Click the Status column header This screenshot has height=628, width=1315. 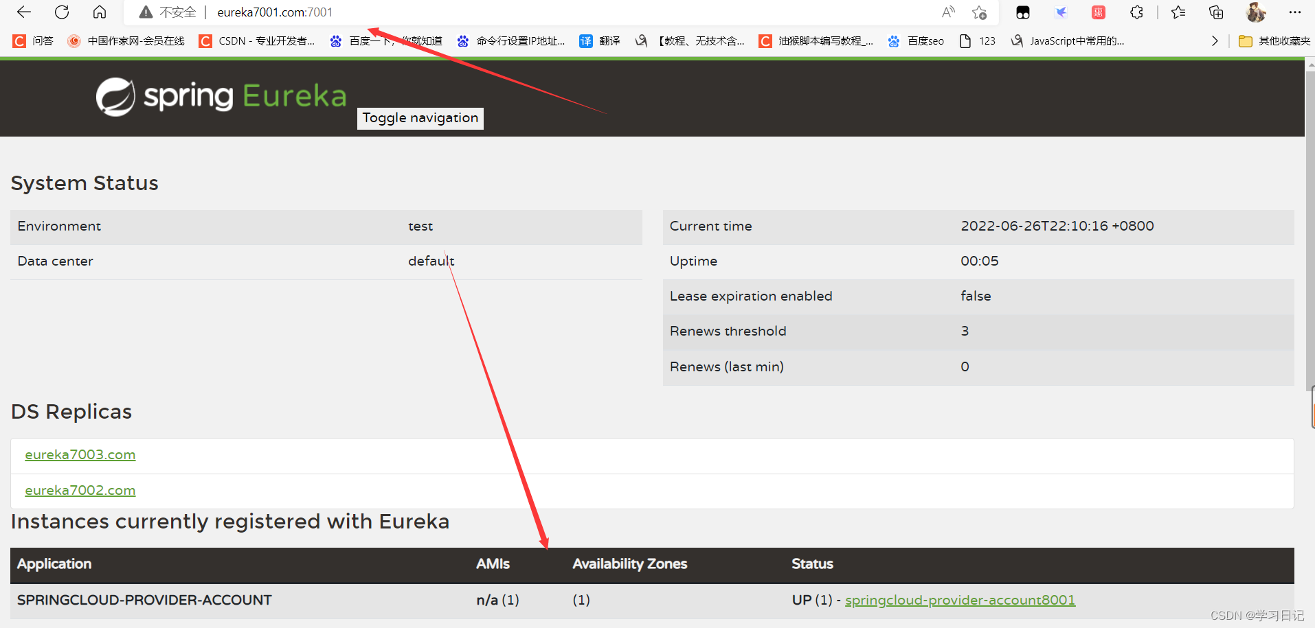(x=812, y=563)
